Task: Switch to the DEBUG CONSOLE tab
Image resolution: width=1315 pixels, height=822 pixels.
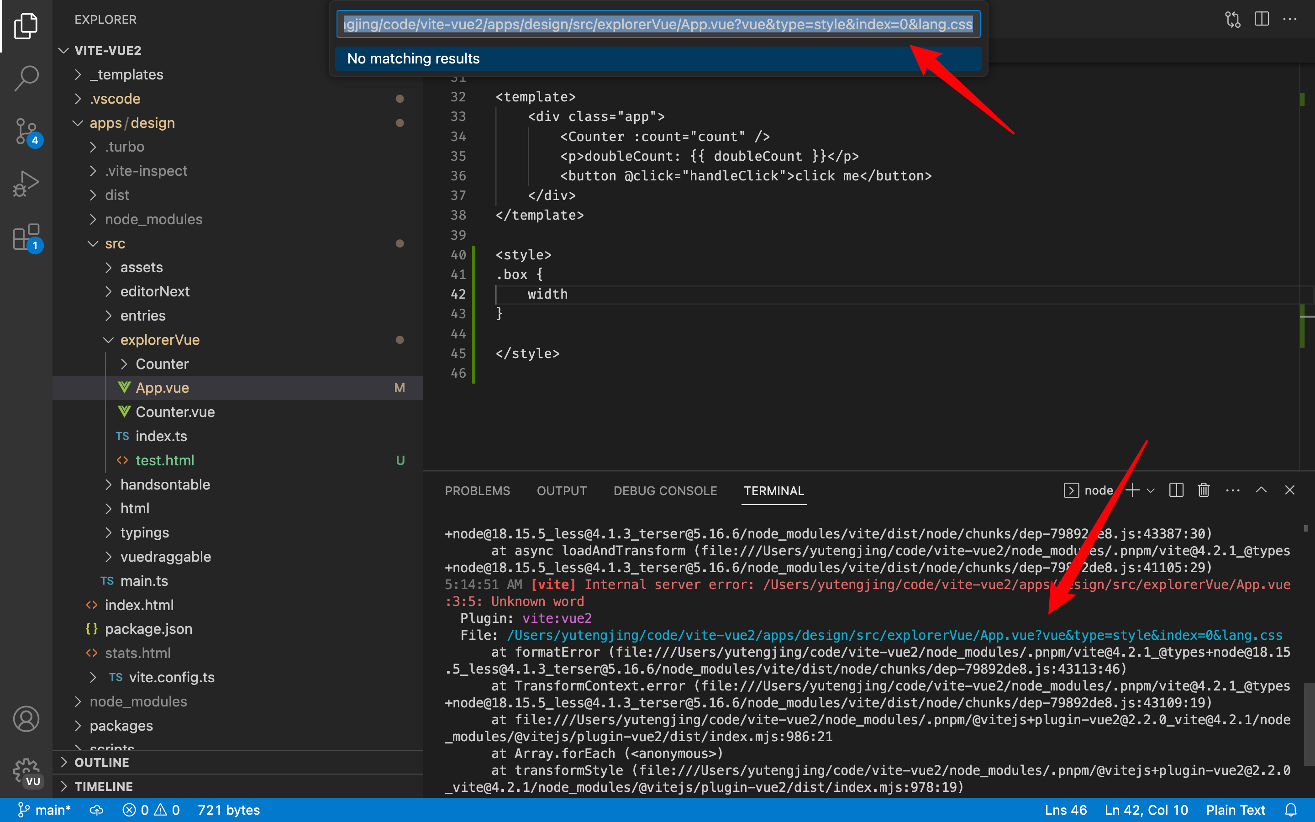Action: pyautogui.click(x=664, y=490)
